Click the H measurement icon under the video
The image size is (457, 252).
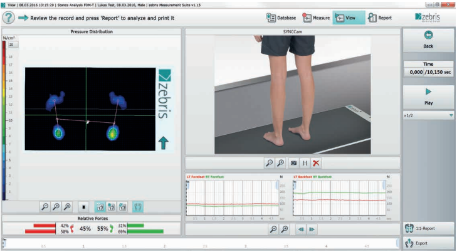(x=305, y=162)
